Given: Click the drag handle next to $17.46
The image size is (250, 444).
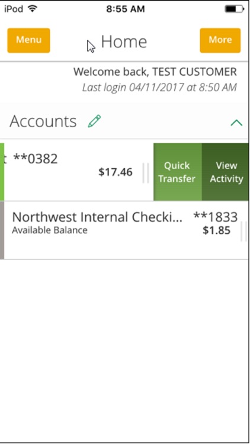Looking at the screenshot, I should [146, 173].
